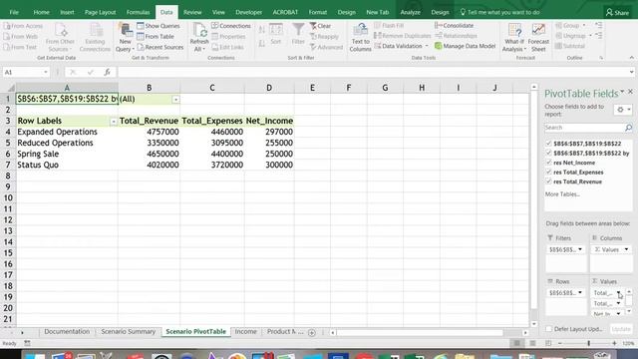Select the Status Quo Net_Income value 300000
The height and width of the screenshot is (359, 638).
tap(269, 165)
